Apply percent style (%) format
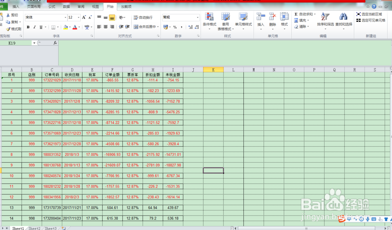This screenshot has height=230, width=392. point(175,27)
